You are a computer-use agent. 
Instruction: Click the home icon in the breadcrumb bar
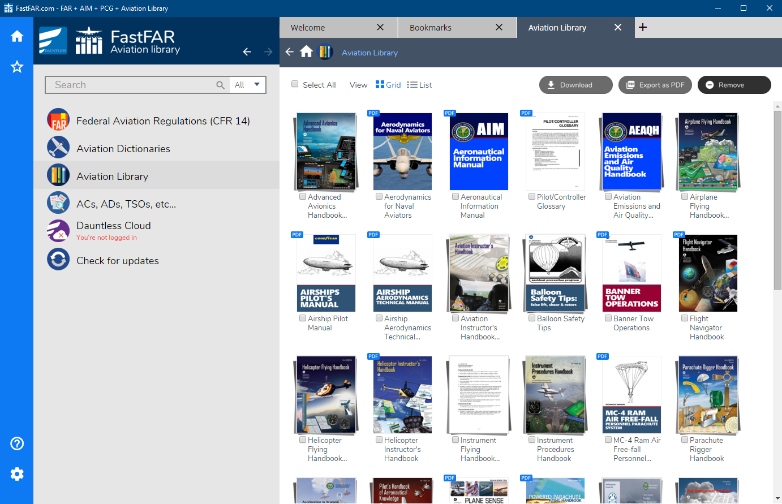306,52
